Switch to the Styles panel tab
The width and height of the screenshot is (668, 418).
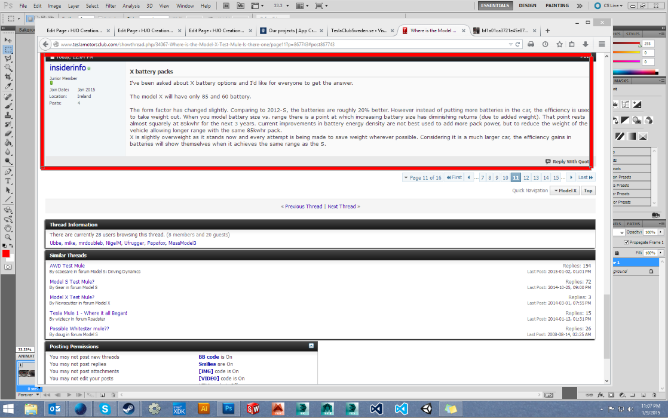[x=633, y=34]
